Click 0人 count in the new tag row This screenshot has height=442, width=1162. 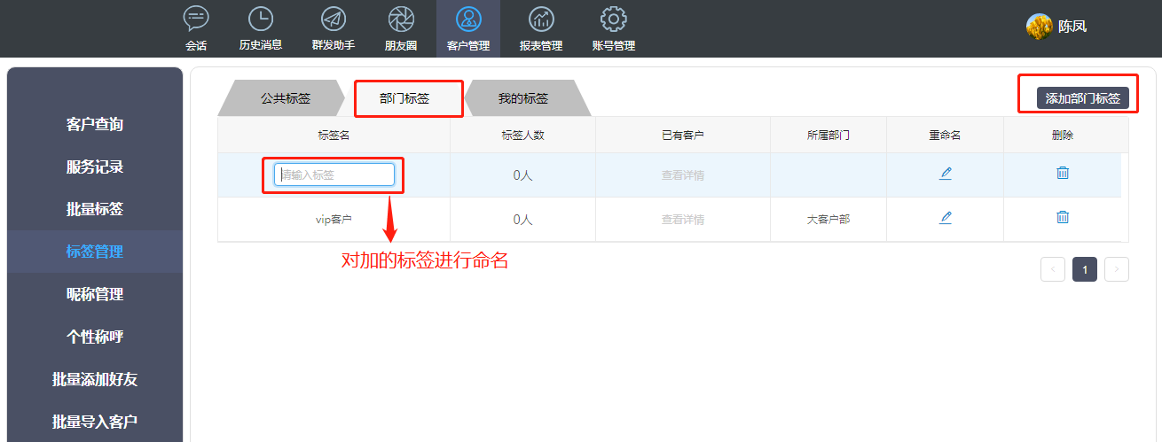(x=523, y=175)
